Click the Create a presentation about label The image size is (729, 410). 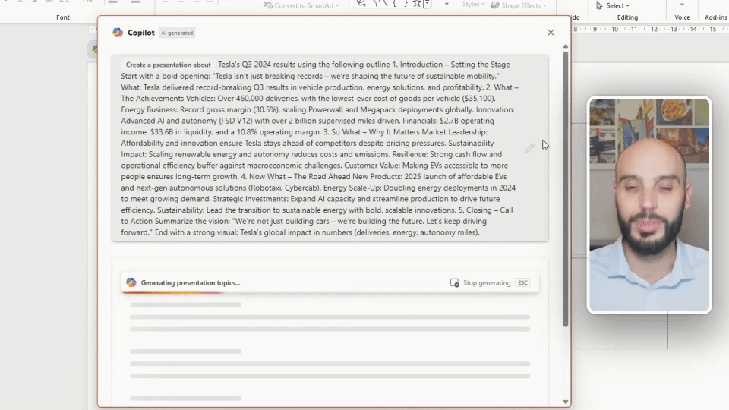click(x=169, y=65)
